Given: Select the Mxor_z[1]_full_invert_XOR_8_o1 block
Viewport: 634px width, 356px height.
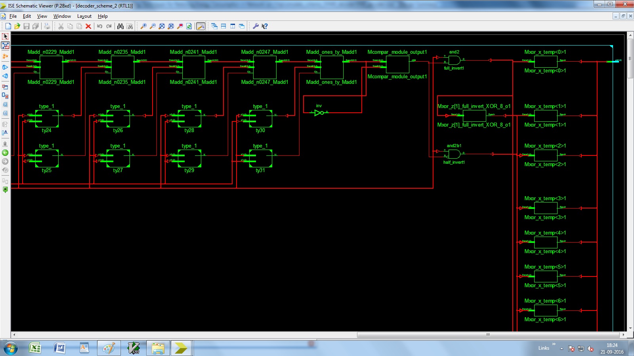Looking at the screenshot, I should click(474, 116).
